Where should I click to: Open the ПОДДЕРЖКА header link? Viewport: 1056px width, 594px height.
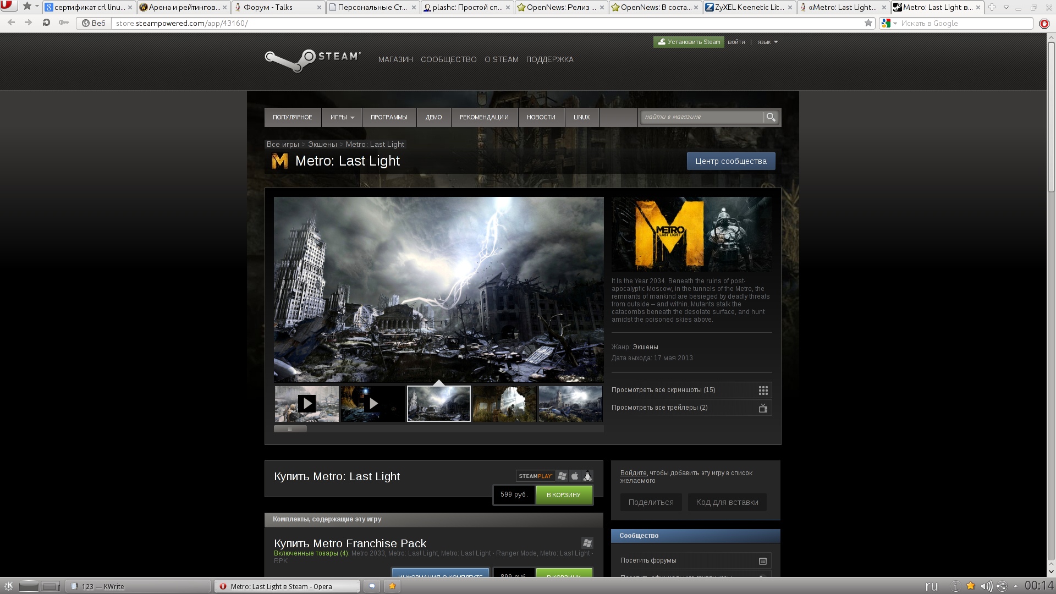(x=549, y=59)
